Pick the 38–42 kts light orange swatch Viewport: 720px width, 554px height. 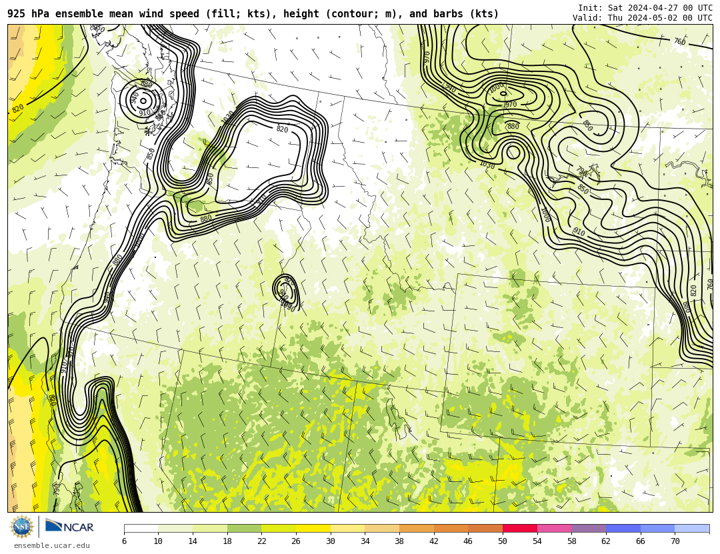pos(417,528)
